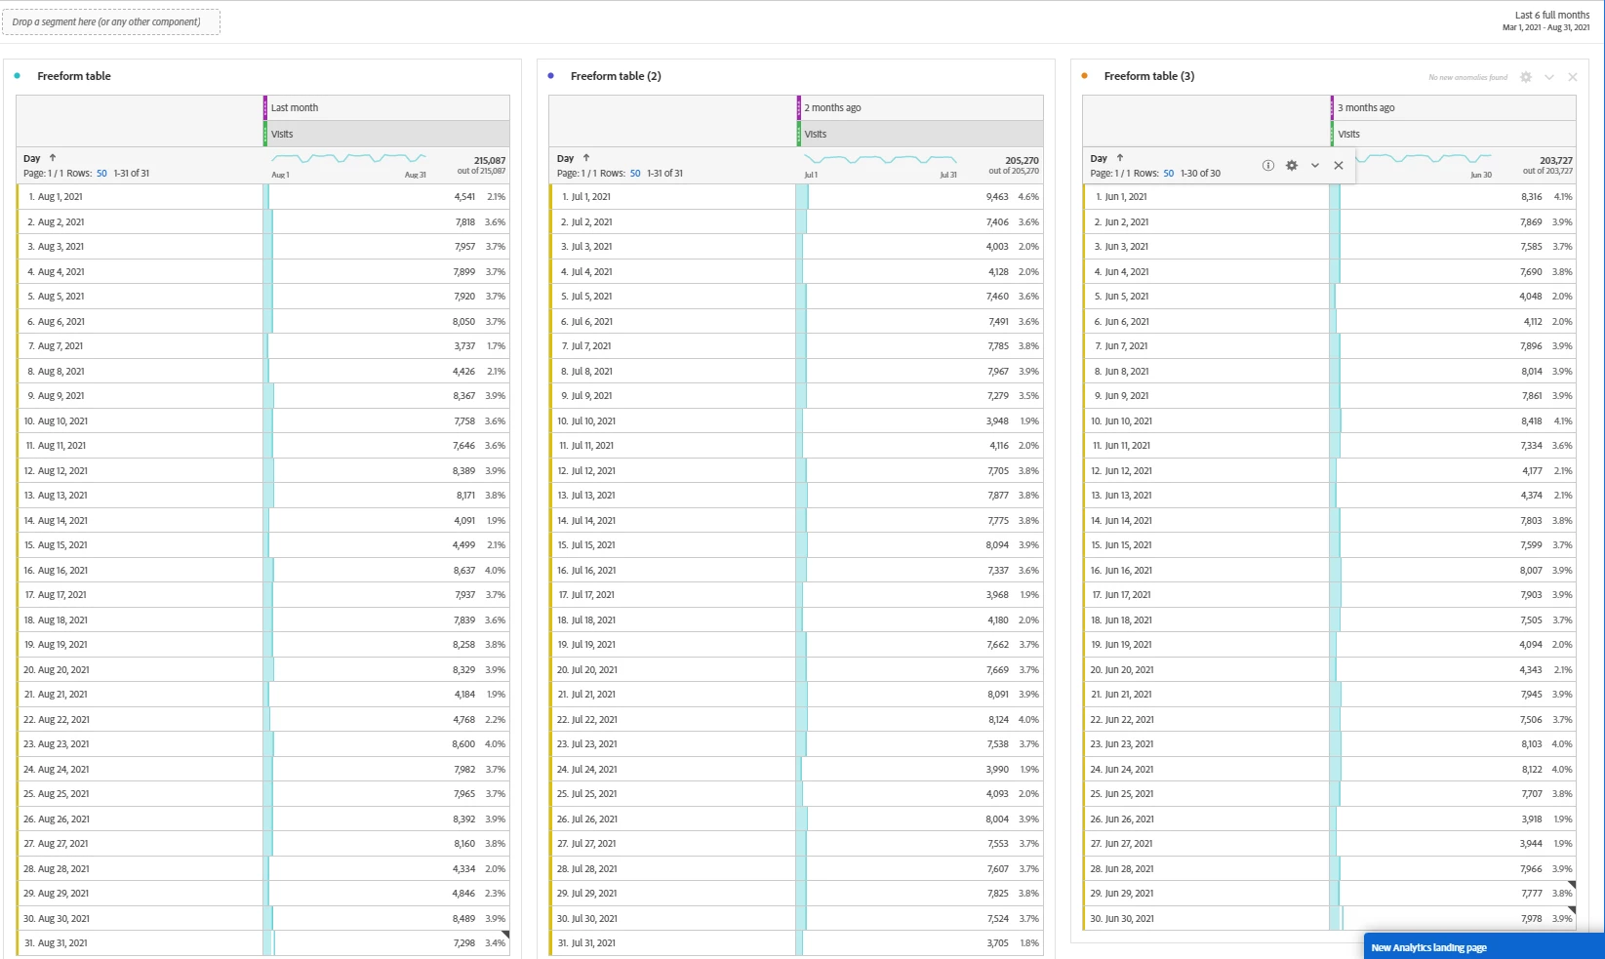Select the Last month column header

coord(388,108)
